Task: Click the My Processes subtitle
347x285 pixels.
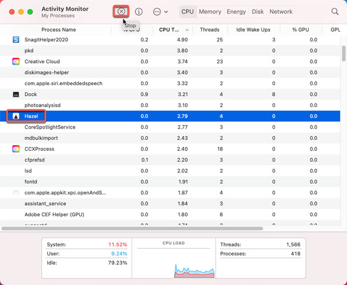Action: click(58, 16)
